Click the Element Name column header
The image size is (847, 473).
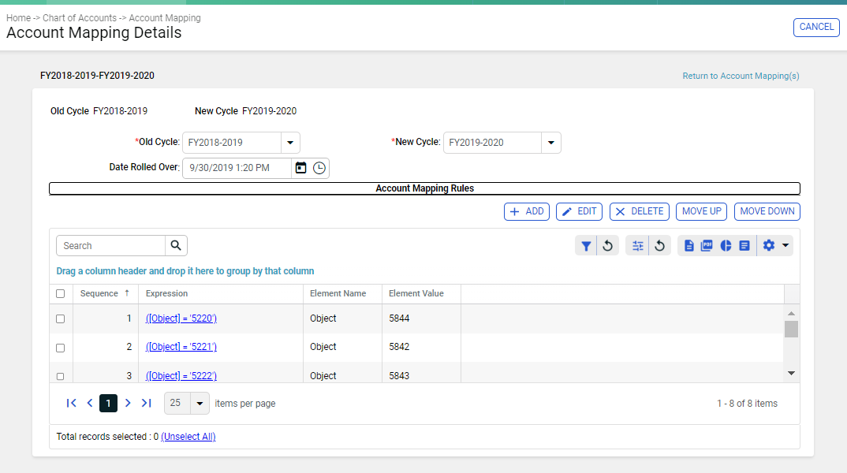pyautogui.click(x=338, y=293)
